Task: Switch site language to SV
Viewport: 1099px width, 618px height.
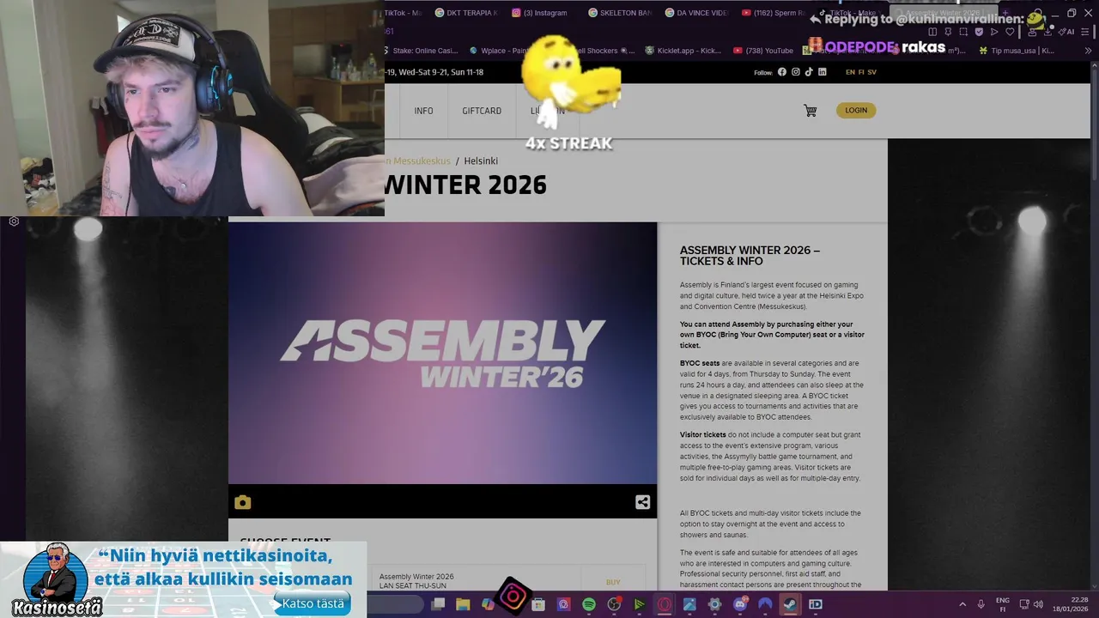Action: (872, 72)
